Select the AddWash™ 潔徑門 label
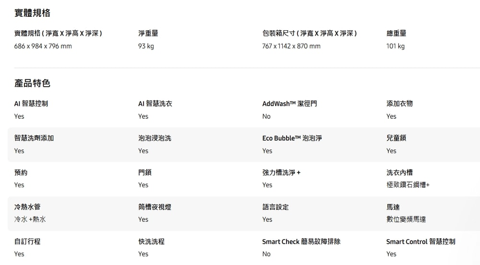 [x=289, y=104]
